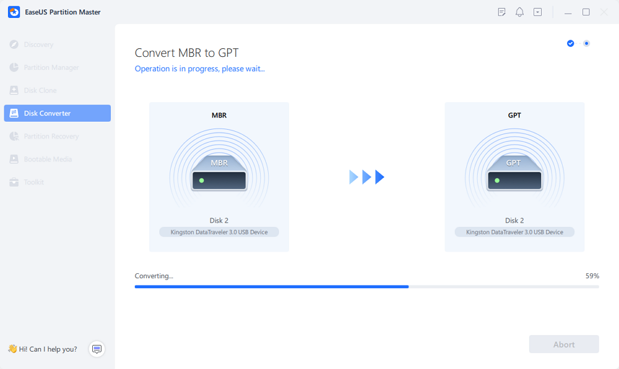
Task: Select the Disk Converter sidebar item
Action: click(57, 113)
